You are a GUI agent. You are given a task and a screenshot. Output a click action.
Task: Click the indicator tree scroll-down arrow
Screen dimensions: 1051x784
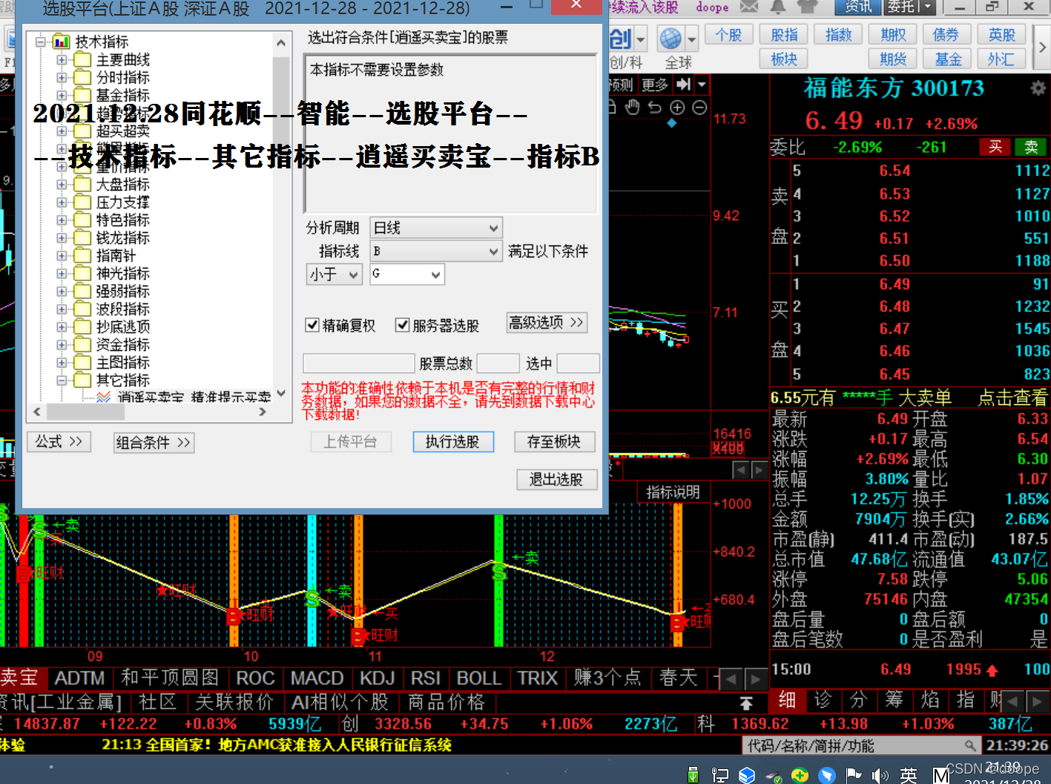[x=281, y=393]
